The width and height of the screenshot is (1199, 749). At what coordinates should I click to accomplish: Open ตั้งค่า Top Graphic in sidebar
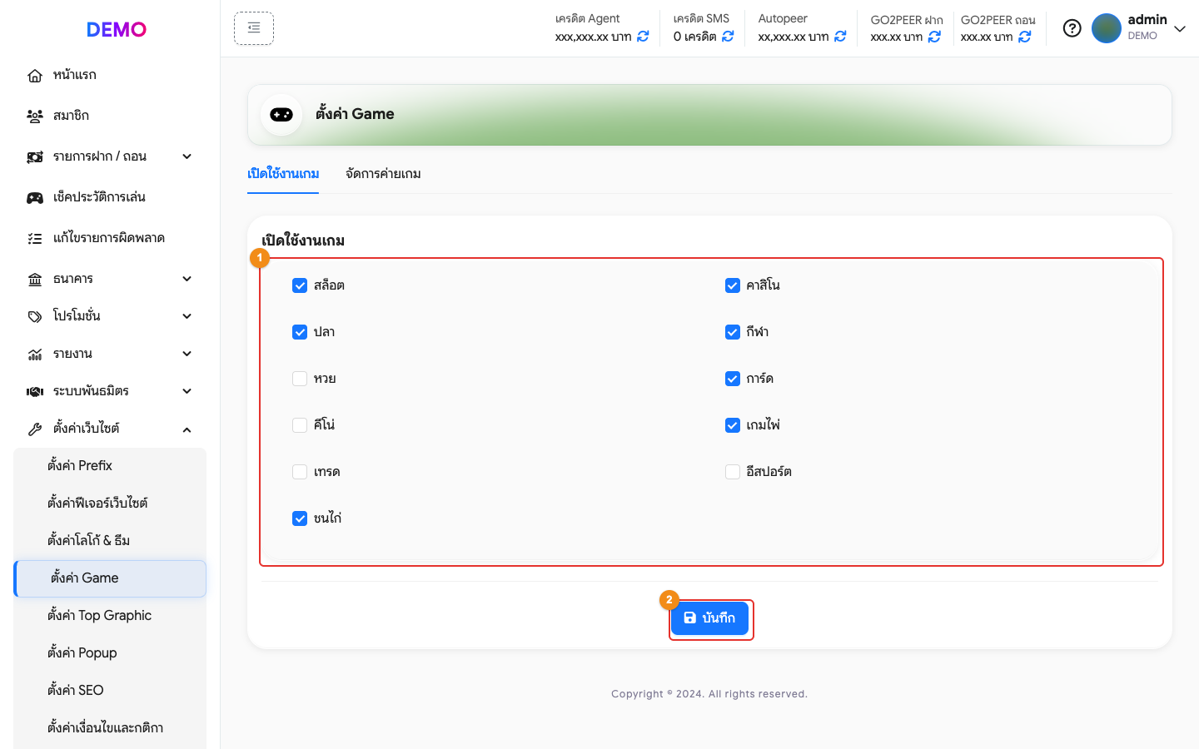[x=110, y=616]
